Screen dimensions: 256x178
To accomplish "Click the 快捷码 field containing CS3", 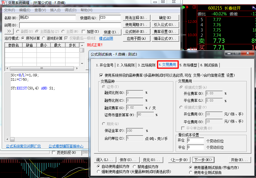I will (110, 18).
